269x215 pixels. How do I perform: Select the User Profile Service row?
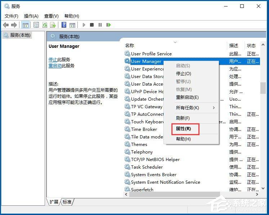(x=192, y=54)
